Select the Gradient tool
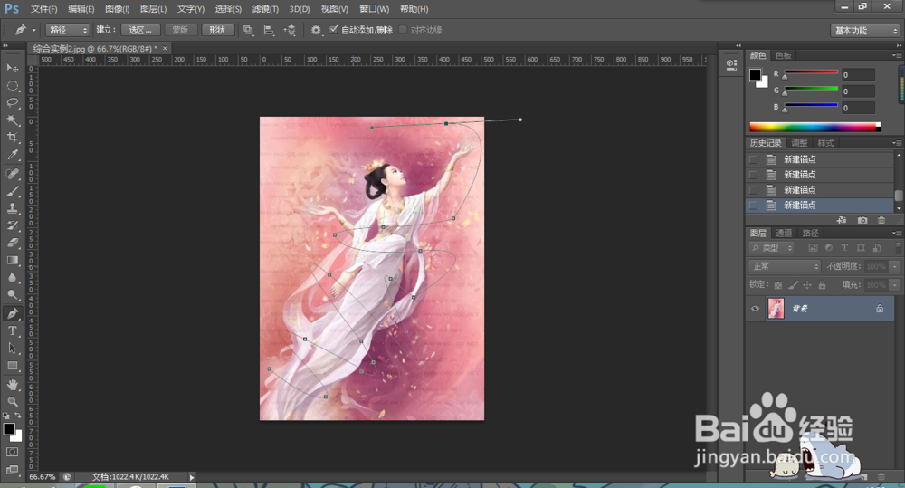 [12, 261]
